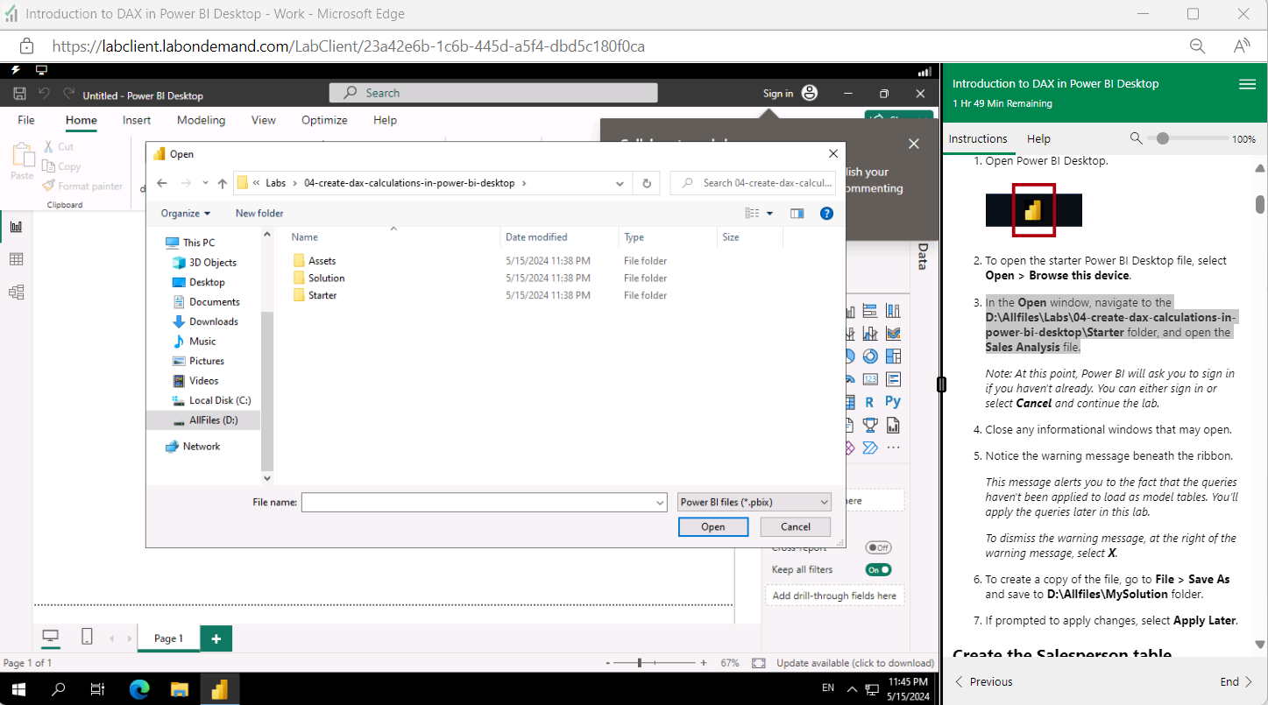Select the Treemap visual icon
1268x705 pixels.
pyautogui.click(x=892, y=356)
